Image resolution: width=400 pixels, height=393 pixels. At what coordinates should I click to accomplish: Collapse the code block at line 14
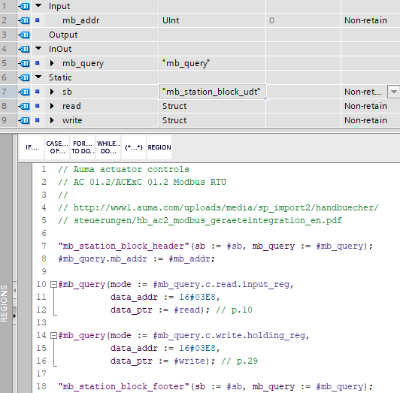pos(53,336)
